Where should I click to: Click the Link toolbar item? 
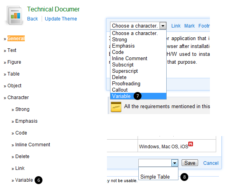(176, 26)
